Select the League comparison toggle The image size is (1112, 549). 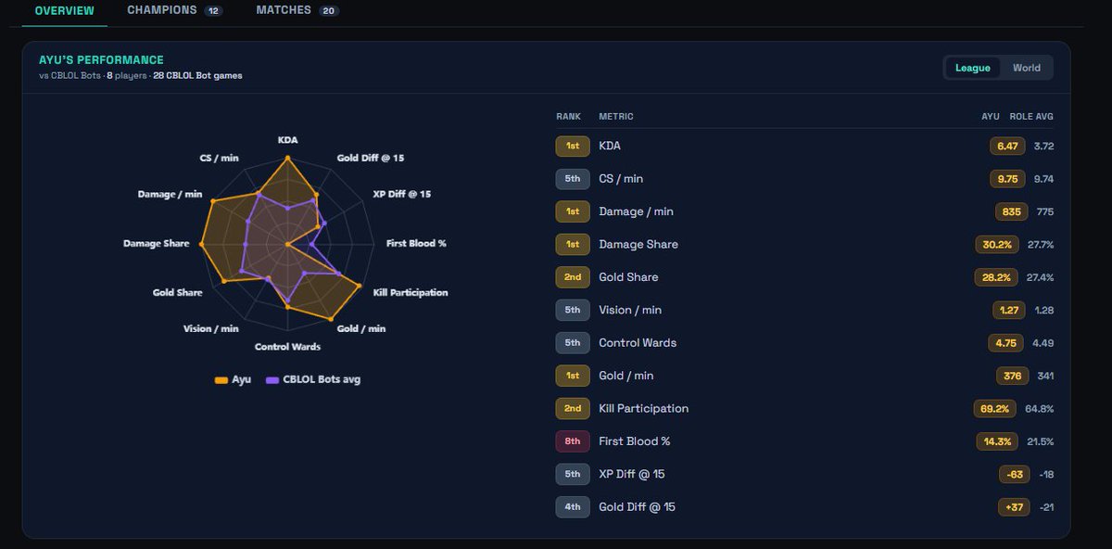tap(973, 68)
